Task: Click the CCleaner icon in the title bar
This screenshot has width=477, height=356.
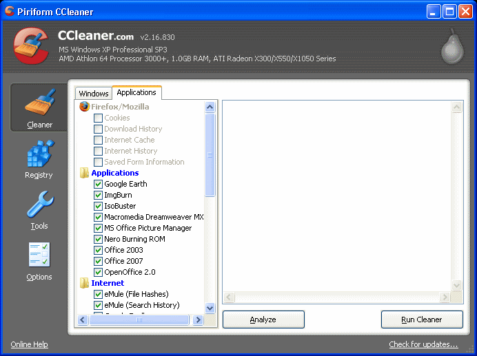Action: point(10,11)
